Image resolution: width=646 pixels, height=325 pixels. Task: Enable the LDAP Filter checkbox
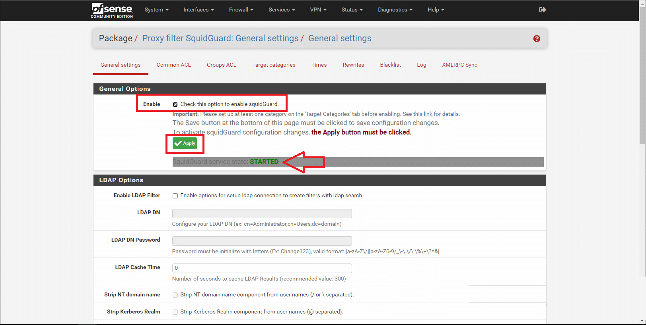click(x=175, y=196)
